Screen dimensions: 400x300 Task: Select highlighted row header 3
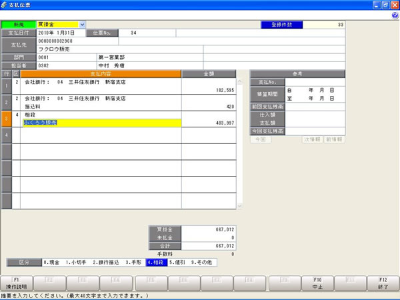click(x=7, y=119)
